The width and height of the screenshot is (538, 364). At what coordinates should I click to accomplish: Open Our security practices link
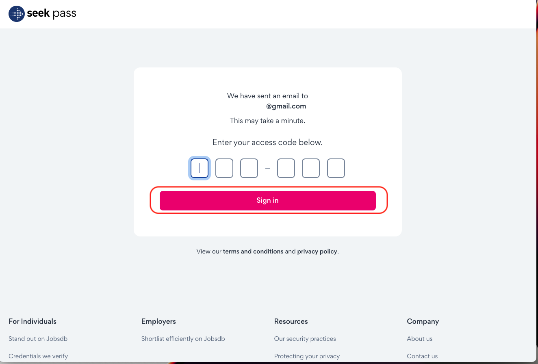pyautogui.click(x=305, y=339)
